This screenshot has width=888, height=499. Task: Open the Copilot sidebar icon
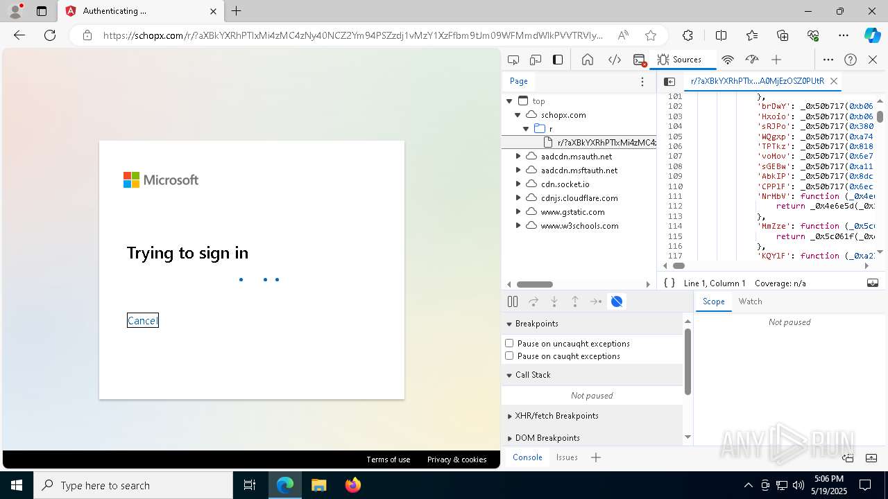872,35
